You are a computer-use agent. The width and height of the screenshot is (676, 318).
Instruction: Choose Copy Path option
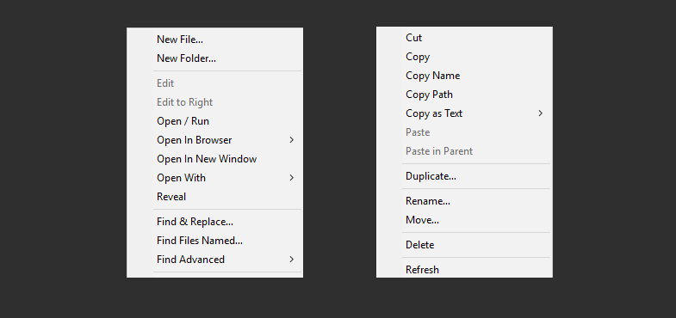[x=464, y=95]
